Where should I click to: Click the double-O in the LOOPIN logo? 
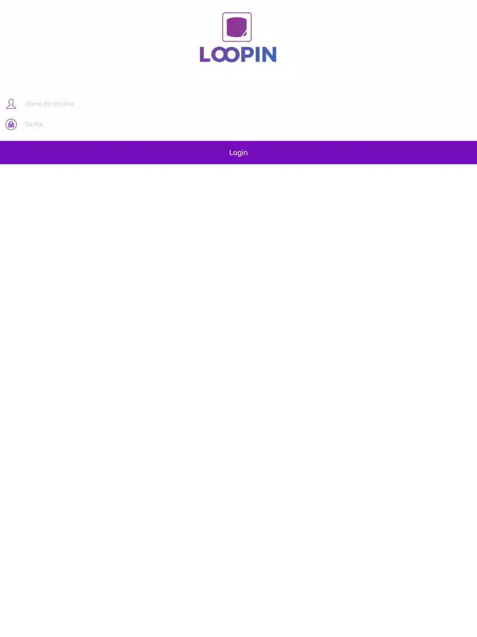[226, 54]
